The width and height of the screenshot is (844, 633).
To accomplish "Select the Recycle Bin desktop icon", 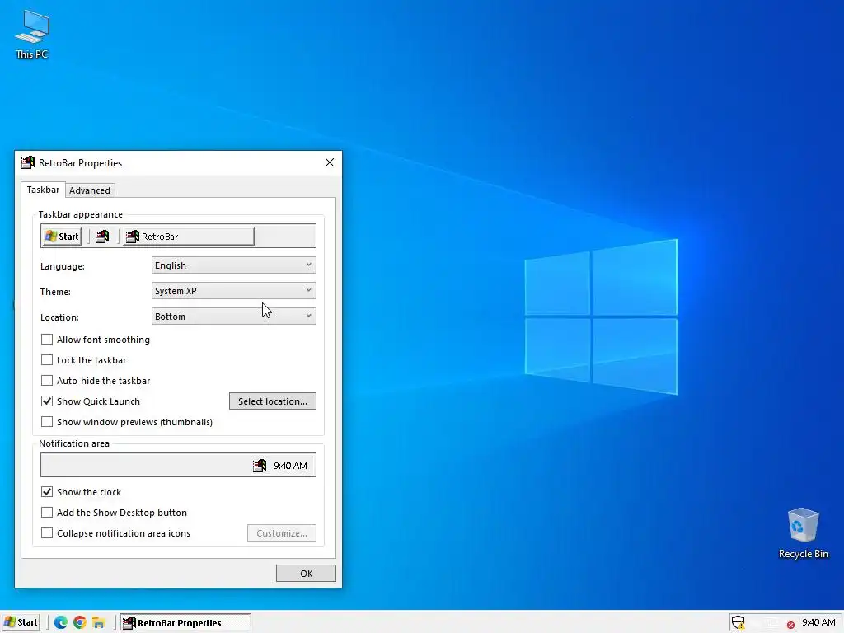I will click(803, 533).
